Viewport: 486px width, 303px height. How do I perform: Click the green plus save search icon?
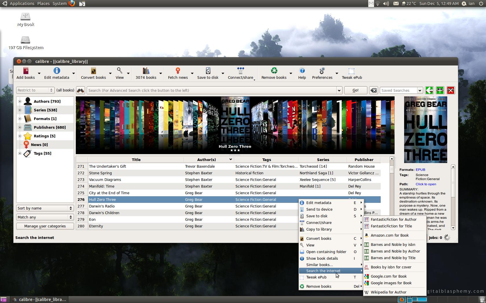(440, 90)
